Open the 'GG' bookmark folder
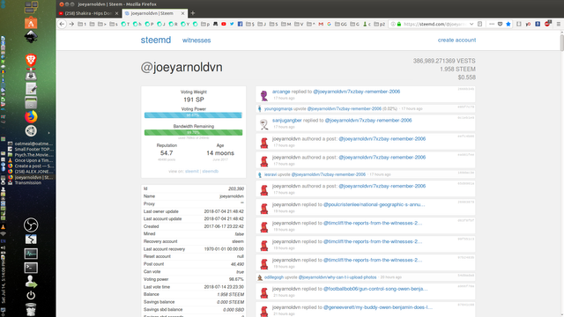 341,24
